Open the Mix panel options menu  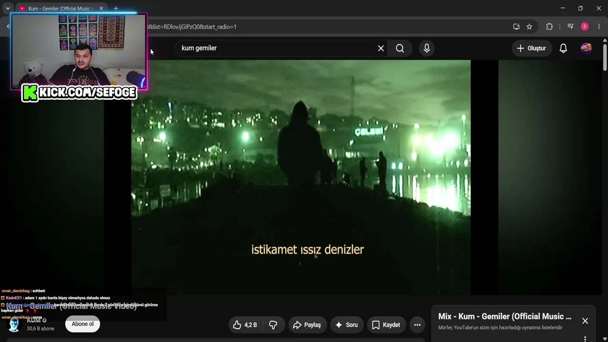[x=585, y=339]
